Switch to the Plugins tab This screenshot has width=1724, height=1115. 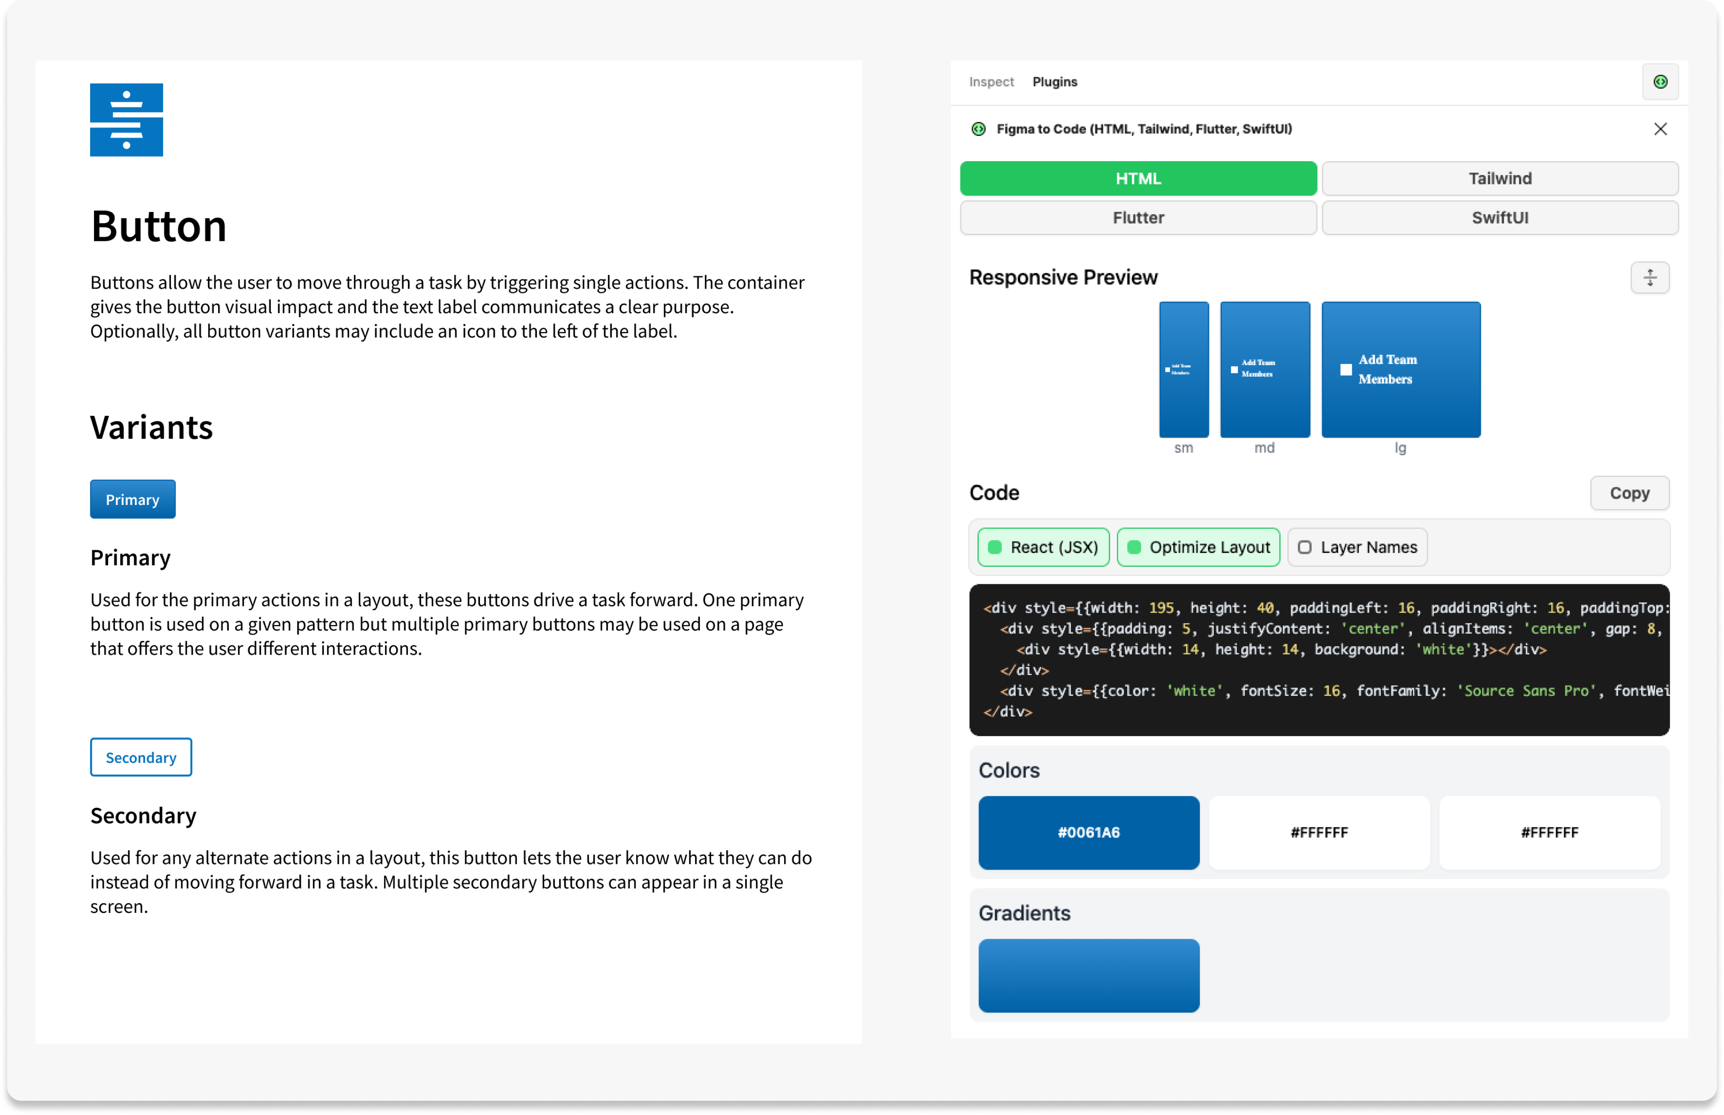(1054, 82)
